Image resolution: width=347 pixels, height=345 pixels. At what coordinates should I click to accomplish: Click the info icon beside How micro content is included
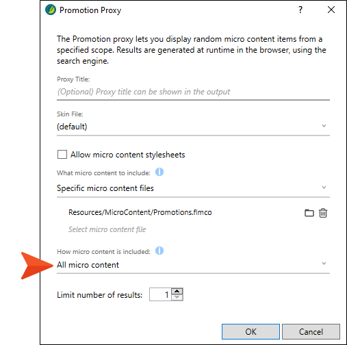click(x=159, y=251)
